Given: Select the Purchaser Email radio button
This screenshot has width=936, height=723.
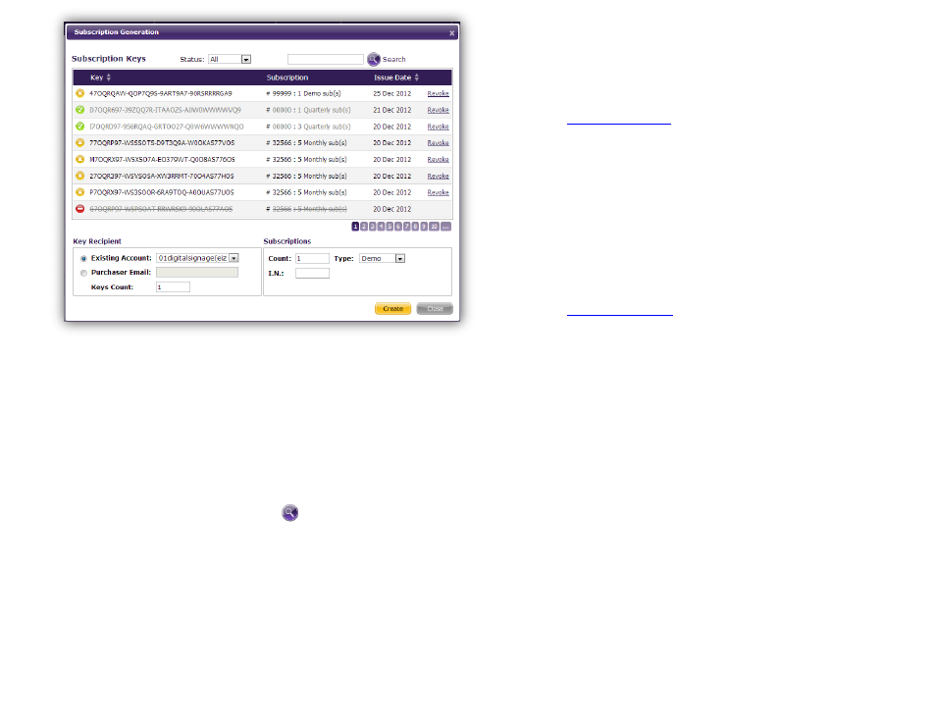Looking at the screenshot, I should coord(83,273).
